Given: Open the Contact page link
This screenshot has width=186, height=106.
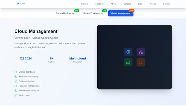Looking at the screenshot, I should click(167, 4).
